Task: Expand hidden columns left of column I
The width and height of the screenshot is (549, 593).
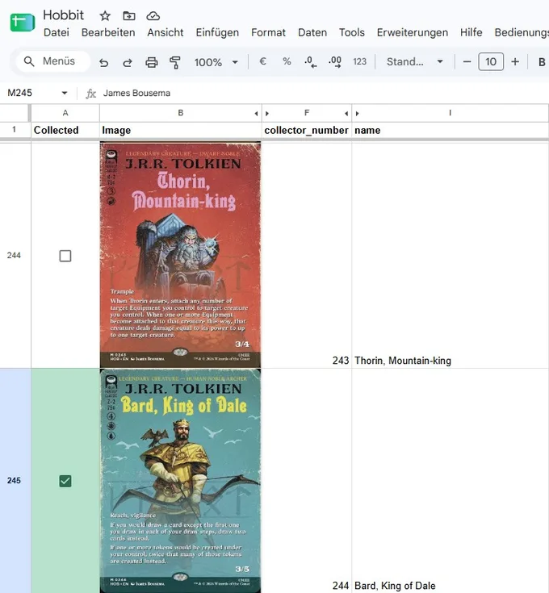Action: click(x=357, y=114)
